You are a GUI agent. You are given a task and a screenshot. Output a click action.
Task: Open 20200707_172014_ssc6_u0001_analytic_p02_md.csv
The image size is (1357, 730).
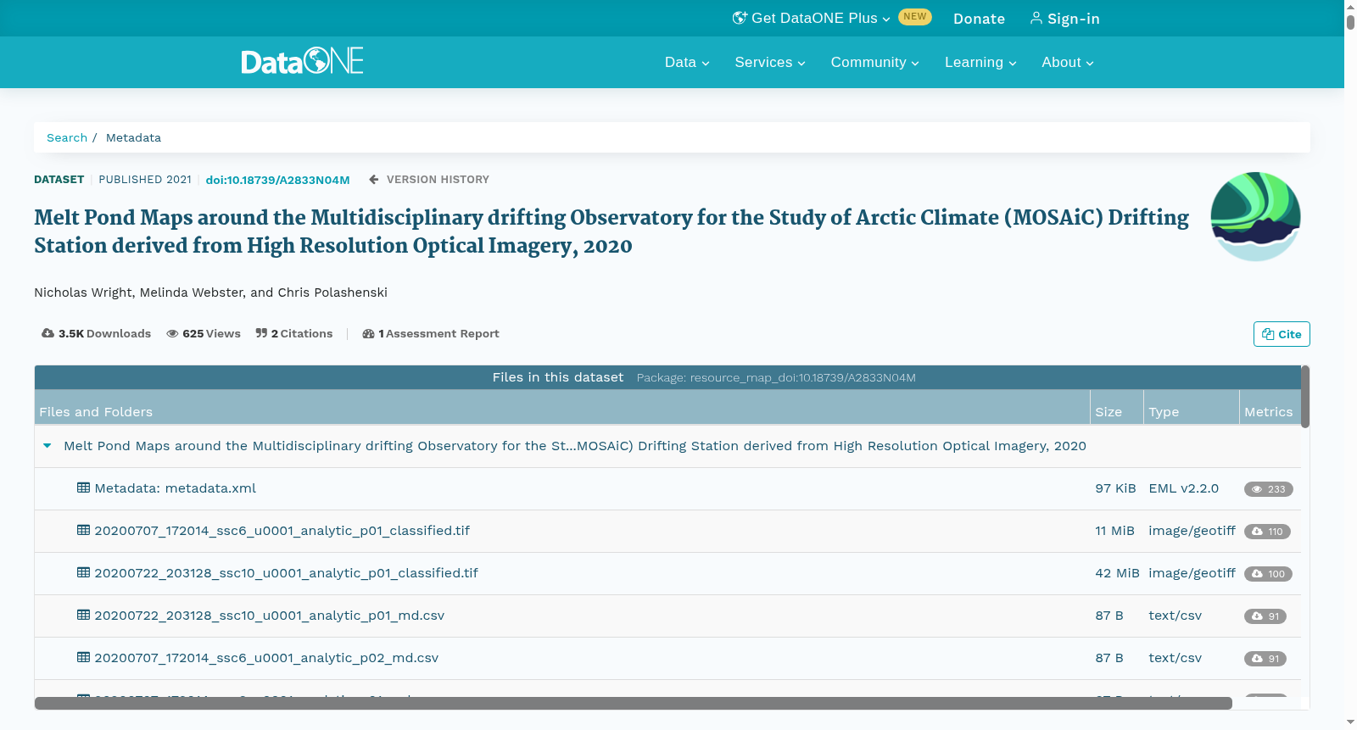pyautogui.click(x=266, y=658)
